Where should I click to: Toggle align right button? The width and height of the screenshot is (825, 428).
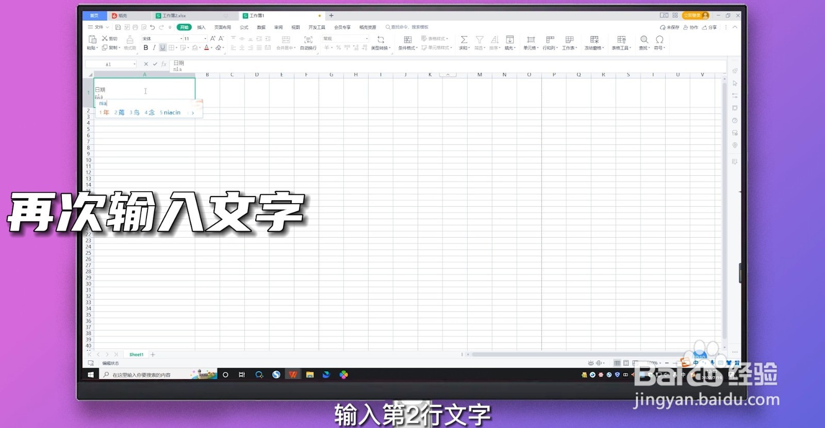pos(251,47)
